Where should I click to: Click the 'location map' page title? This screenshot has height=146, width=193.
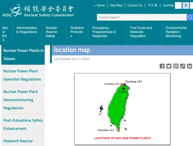(x=72, y=50)
